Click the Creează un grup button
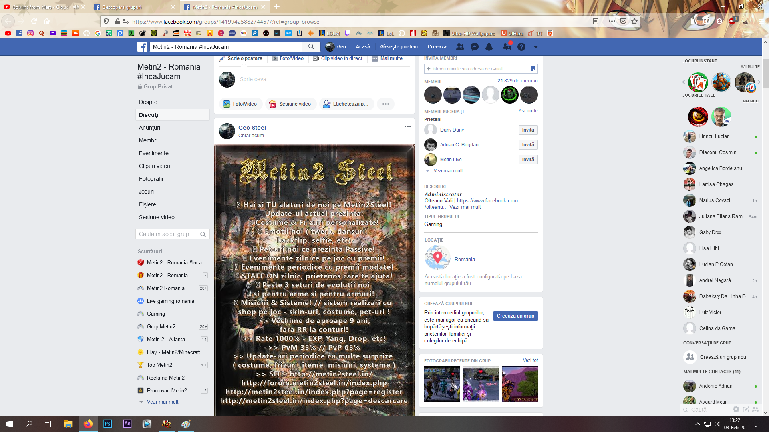Viewport: 769px width, 432px height. pyautogui.click(x=515, y=316)
